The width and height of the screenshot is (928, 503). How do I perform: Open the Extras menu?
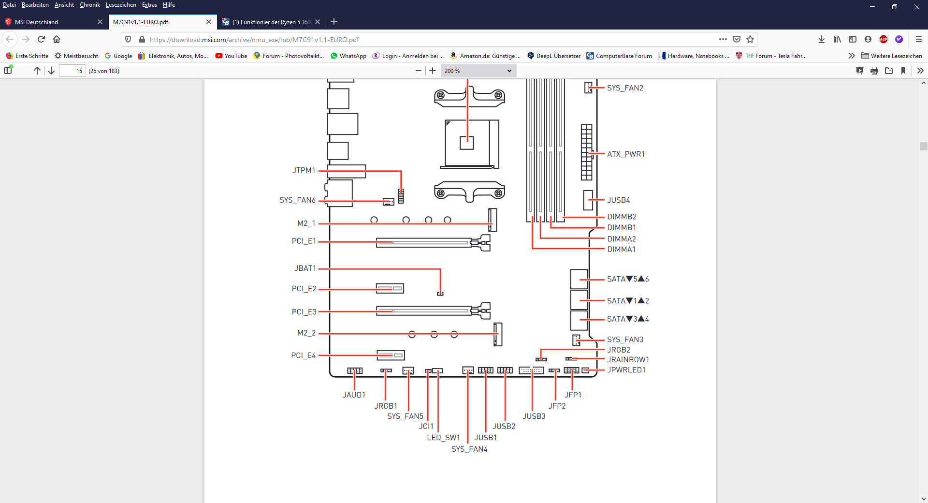click(149, 5)
